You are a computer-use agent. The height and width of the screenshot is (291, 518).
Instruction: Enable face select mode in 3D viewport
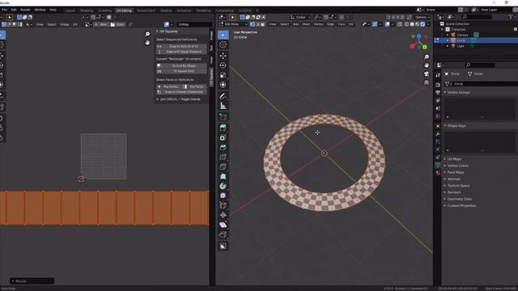tap(262, 24)
